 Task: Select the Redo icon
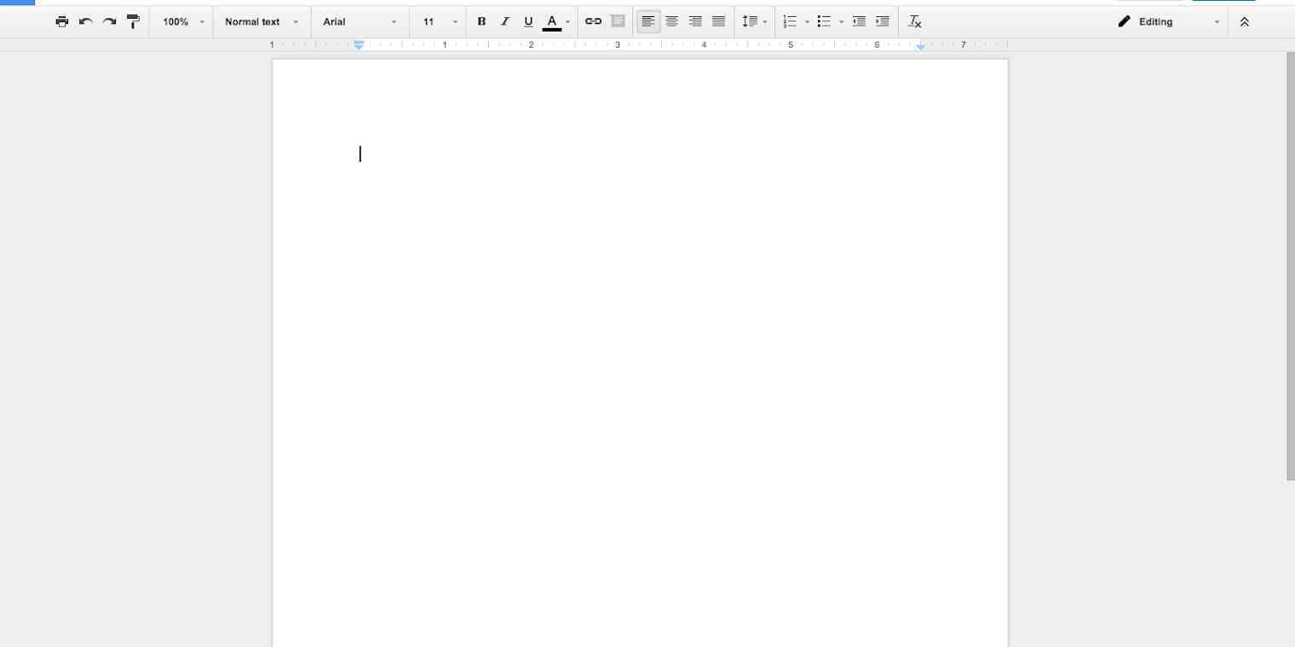pyautogui.click(x=109, y=21)
